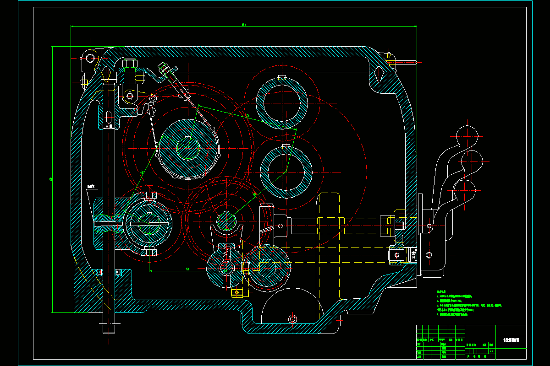Select the upper handle pivot circle
The image size is (550, 366).
(429, 226)
